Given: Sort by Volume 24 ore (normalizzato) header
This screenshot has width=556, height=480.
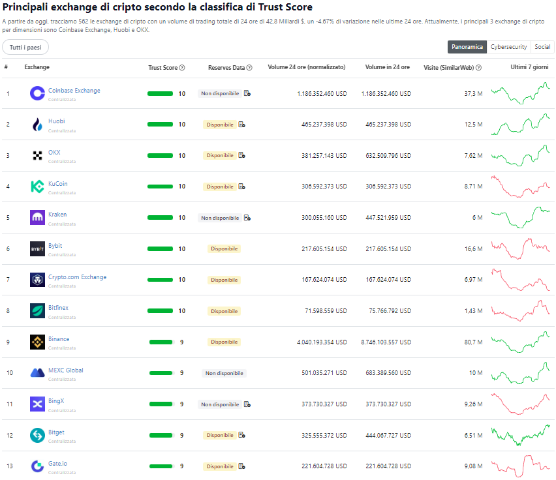Looking at the screenshot, I should [306, 67].
